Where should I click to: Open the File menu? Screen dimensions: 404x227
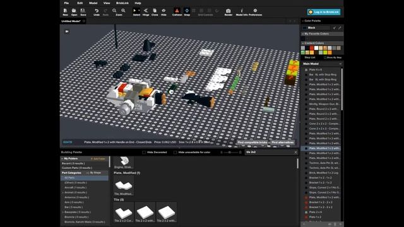(66, 3)
